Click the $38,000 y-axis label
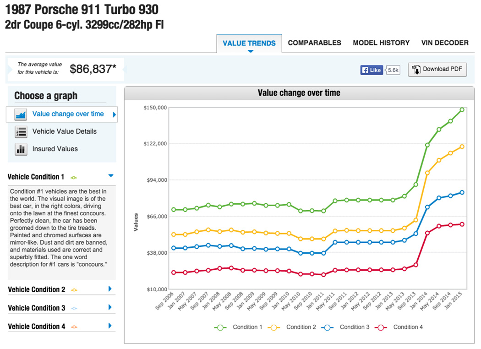Image resolution: width=481 pixels, height=349 pixels. pos(157,253)
